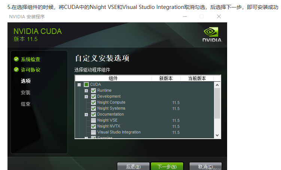The height and width of the screenshot is (170, 281).
Task: Click the NVIDIA CUDA title text
Action: click(38, 31)
